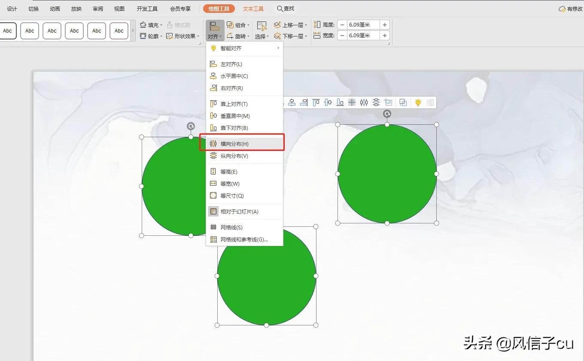Viewport: 584px width, 361px height.
Task: Expand the Abc shape styles gallery
Action: [x=133, y=31]
